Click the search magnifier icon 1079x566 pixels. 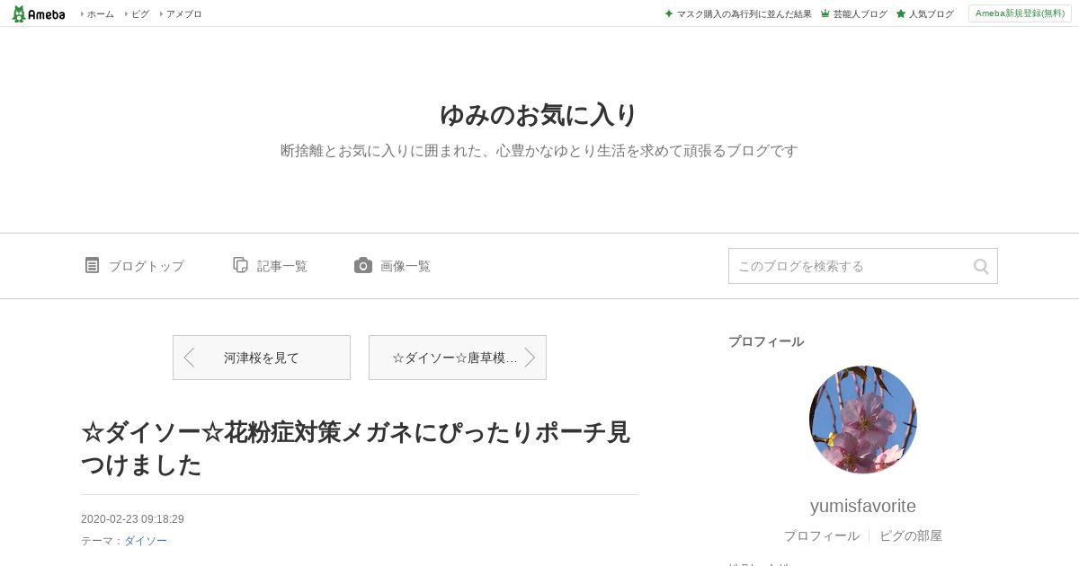click(981, 266)
